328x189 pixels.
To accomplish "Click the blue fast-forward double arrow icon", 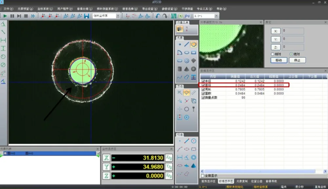I will point(32,16).
